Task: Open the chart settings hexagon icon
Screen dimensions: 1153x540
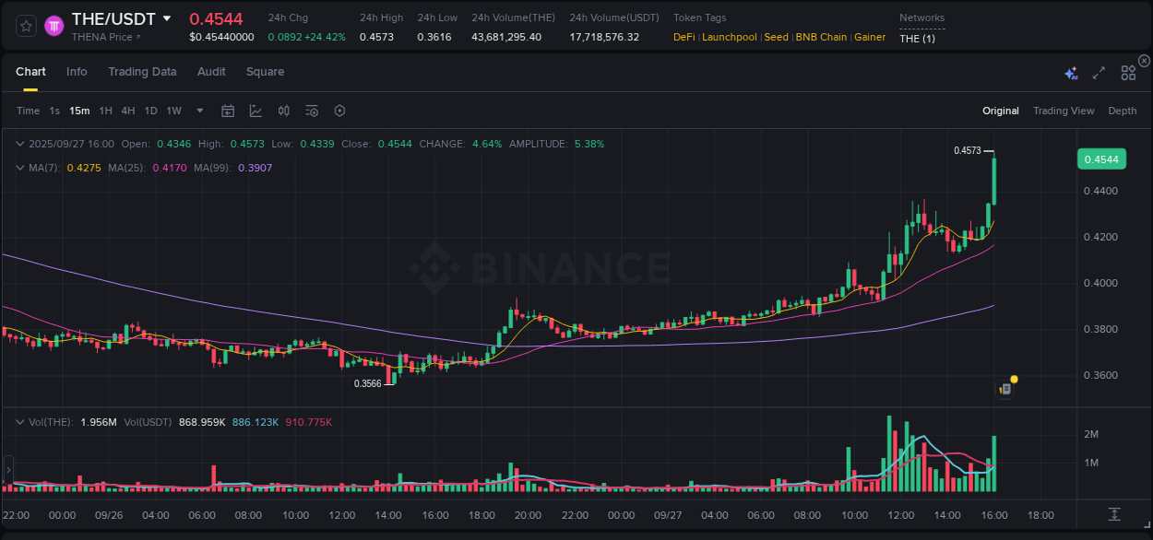Action: [x=339, y=111]
